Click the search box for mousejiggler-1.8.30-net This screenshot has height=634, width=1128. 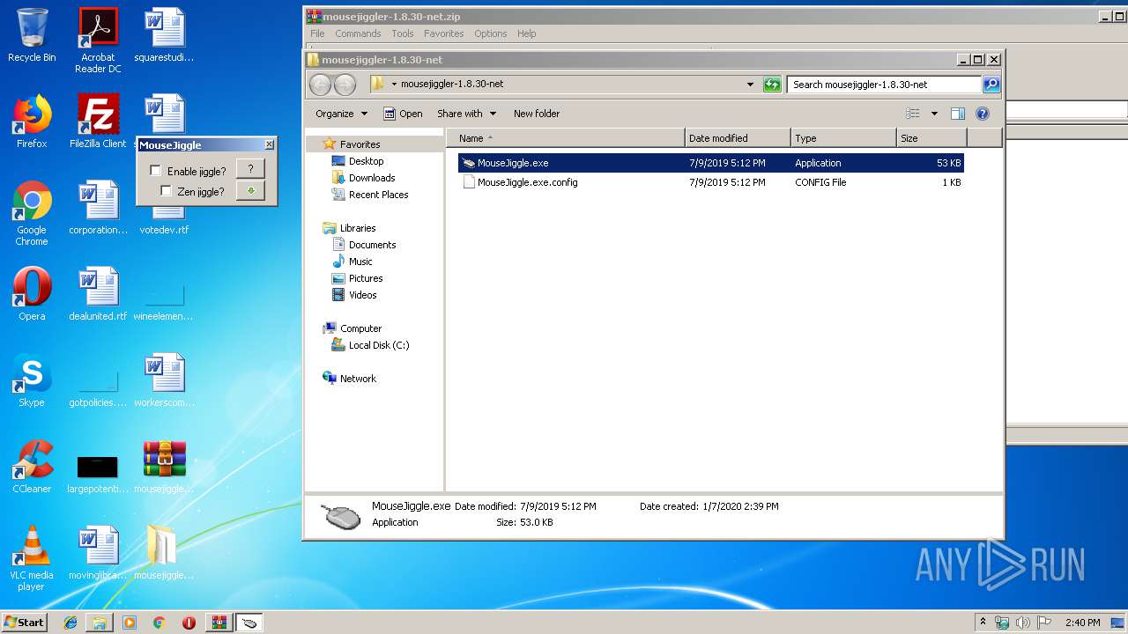point(884,85)
